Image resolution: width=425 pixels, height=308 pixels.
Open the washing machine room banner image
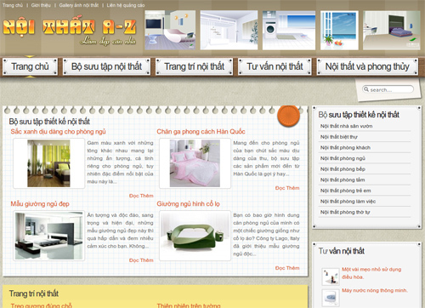click(289, 31)
